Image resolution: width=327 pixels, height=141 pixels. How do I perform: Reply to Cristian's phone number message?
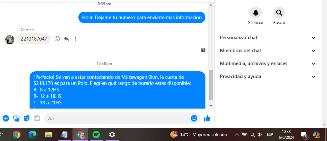coord(66,39)
